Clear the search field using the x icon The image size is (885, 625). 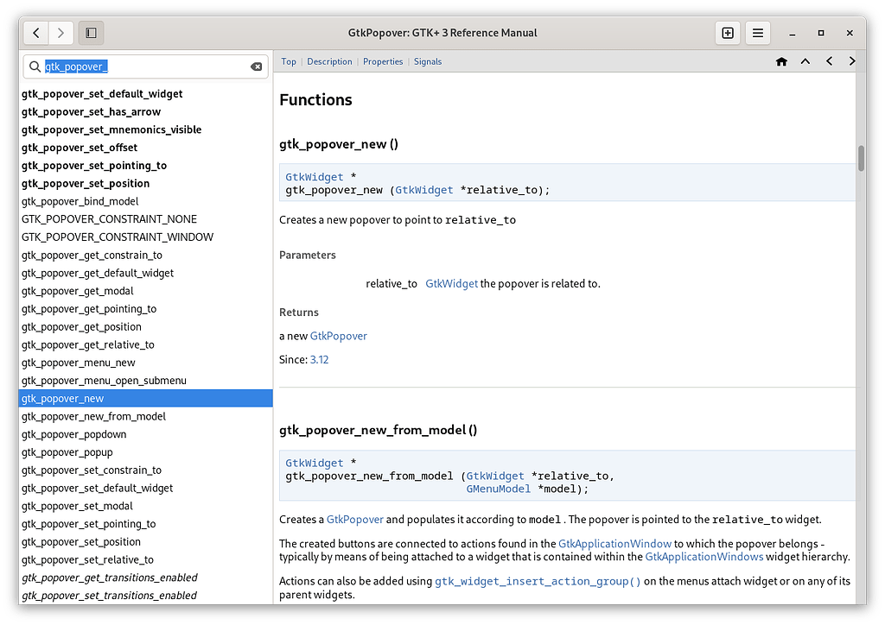click(257, 66)
